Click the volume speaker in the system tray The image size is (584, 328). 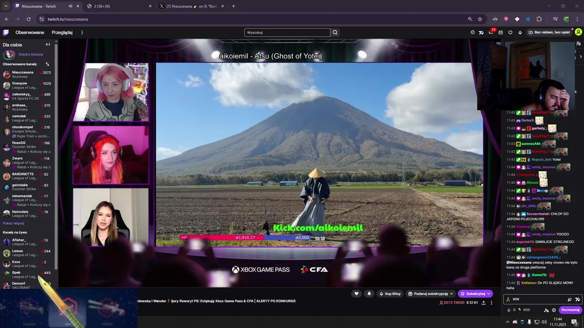545,322
